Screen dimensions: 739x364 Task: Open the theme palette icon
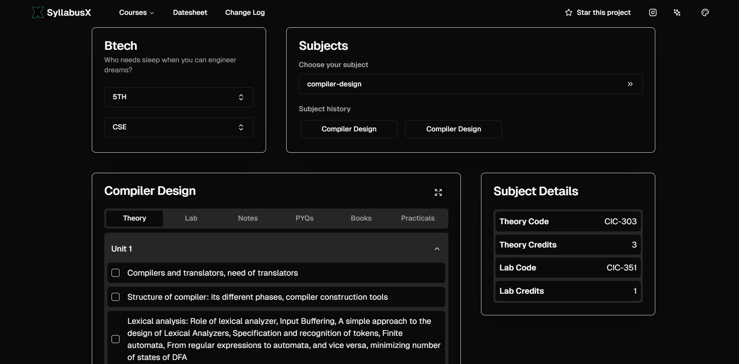[705, 12]
